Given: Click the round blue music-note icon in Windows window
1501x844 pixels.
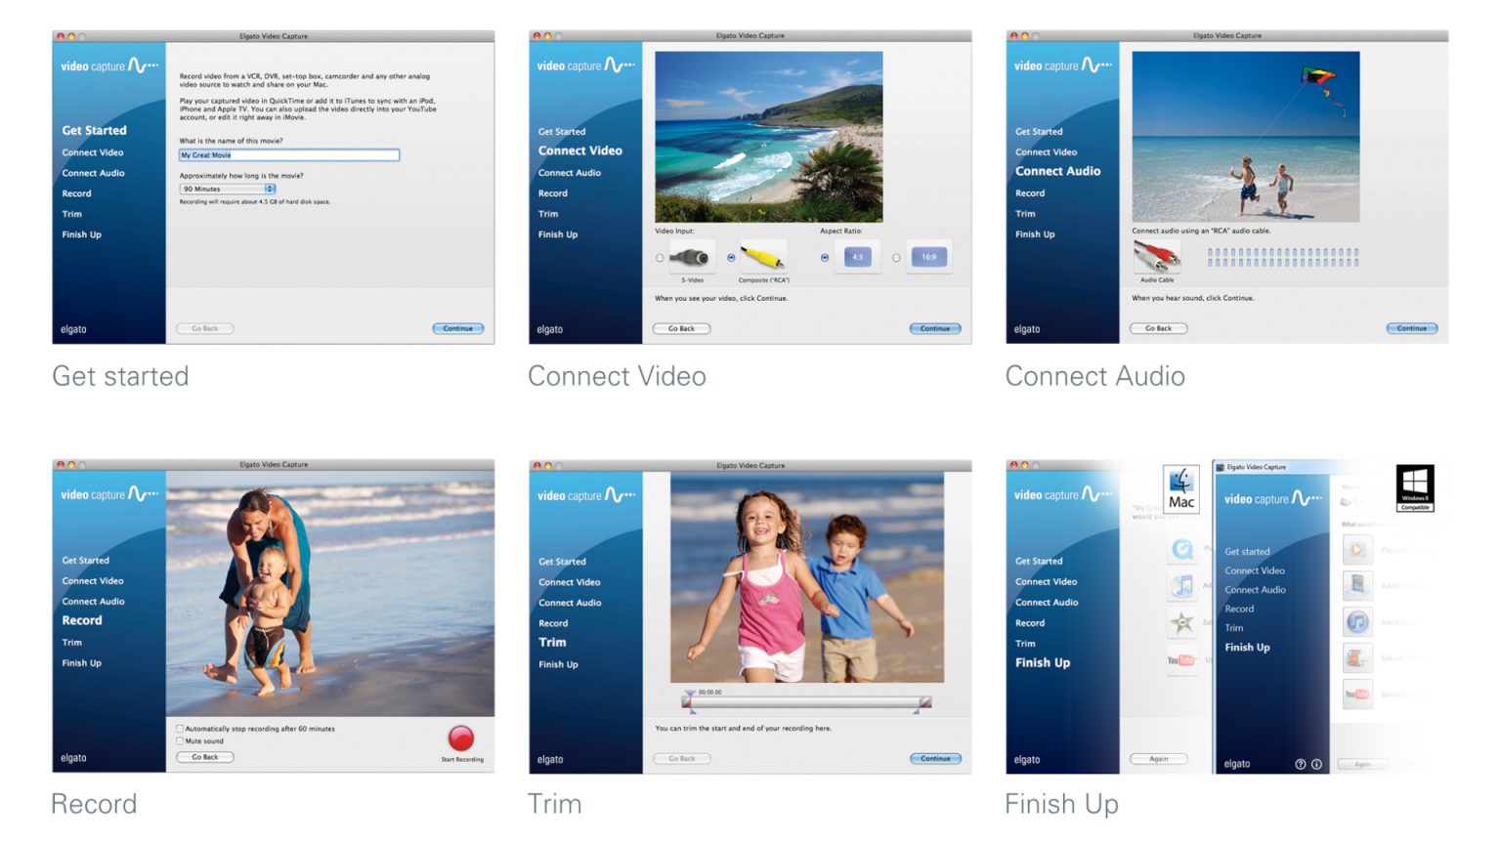Looking at the screenshot, I should click(1357, 621).
